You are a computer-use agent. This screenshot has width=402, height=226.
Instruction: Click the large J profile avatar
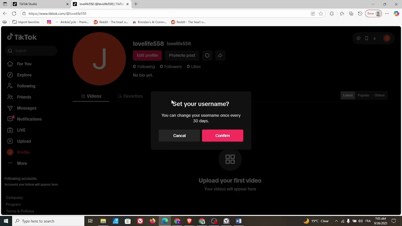pos(99,59)
